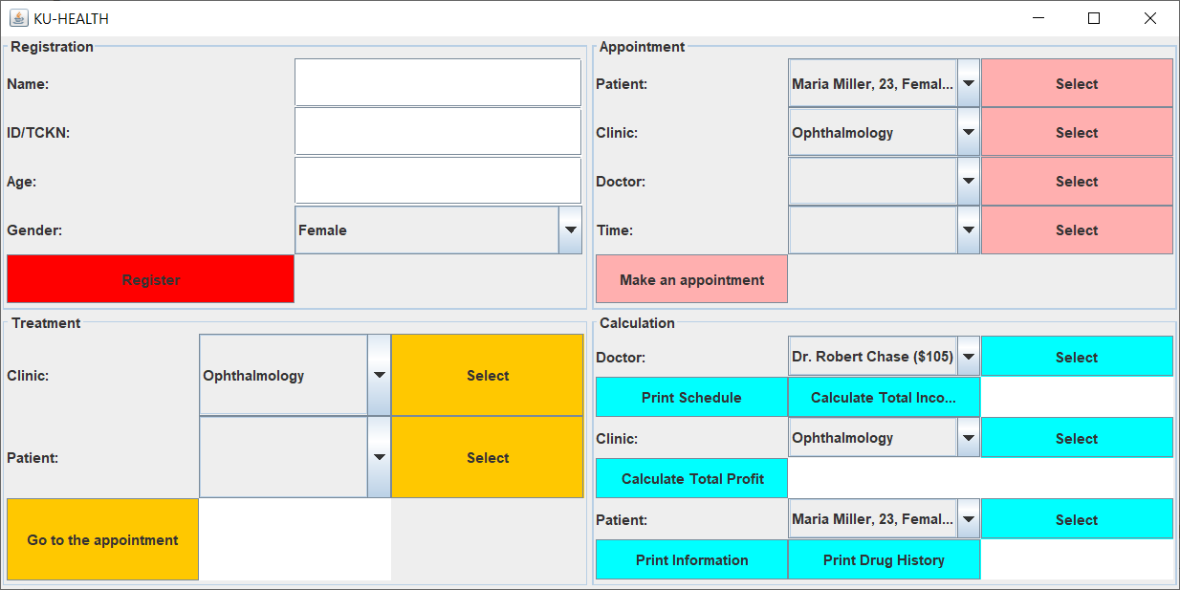Screen dimensions: 1180x590
Task: Click the Java icon in the title bar
Action: (18, 18)
